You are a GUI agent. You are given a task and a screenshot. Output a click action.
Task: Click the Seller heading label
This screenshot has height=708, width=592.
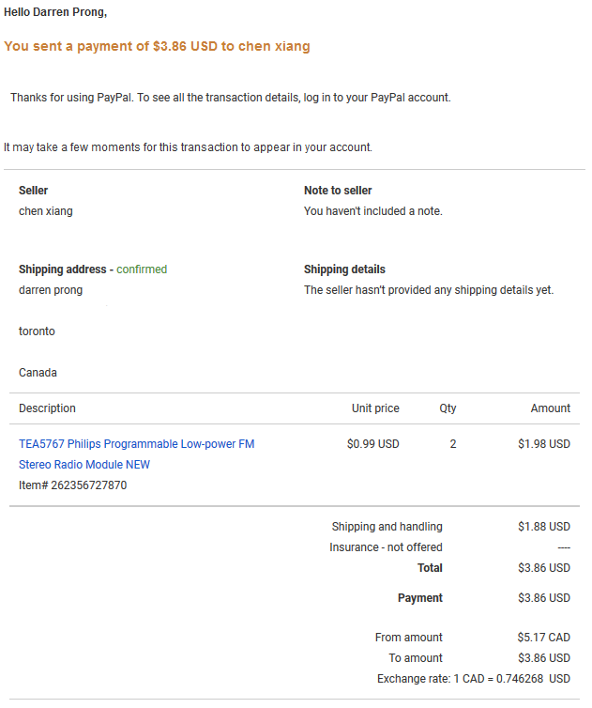click(x=33, y=191)
